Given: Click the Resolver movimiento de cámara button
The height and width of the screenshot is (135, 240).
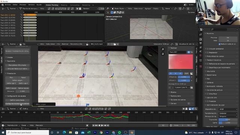Looking at the screenshot, I should tap(17, 51).
